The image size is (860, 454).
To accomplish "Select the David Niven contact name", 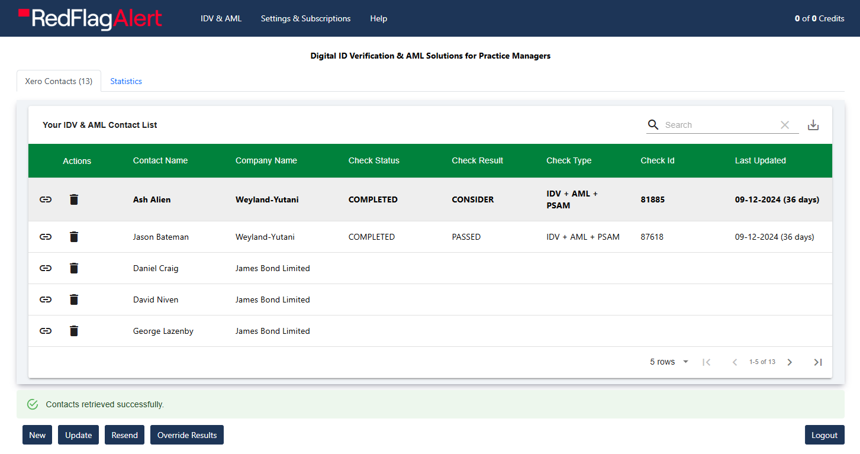I will [x=156, y=300].
